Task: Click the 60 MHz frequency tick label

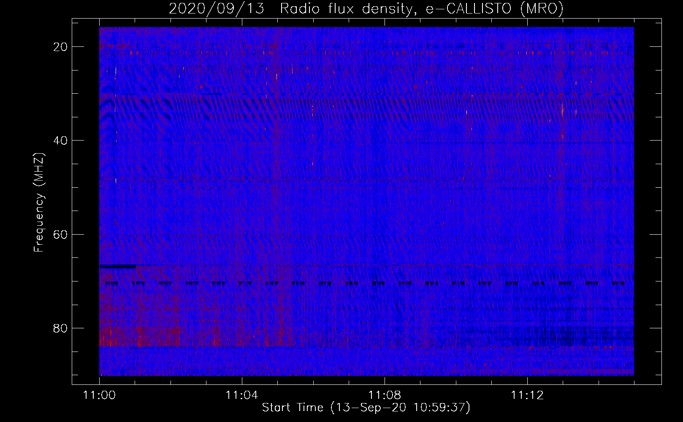Action: click(x=61, y=234)
